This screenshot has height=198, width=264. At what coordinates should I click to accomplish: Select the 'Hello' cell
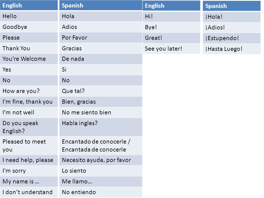pyautogui.click(x=29, y=16)
